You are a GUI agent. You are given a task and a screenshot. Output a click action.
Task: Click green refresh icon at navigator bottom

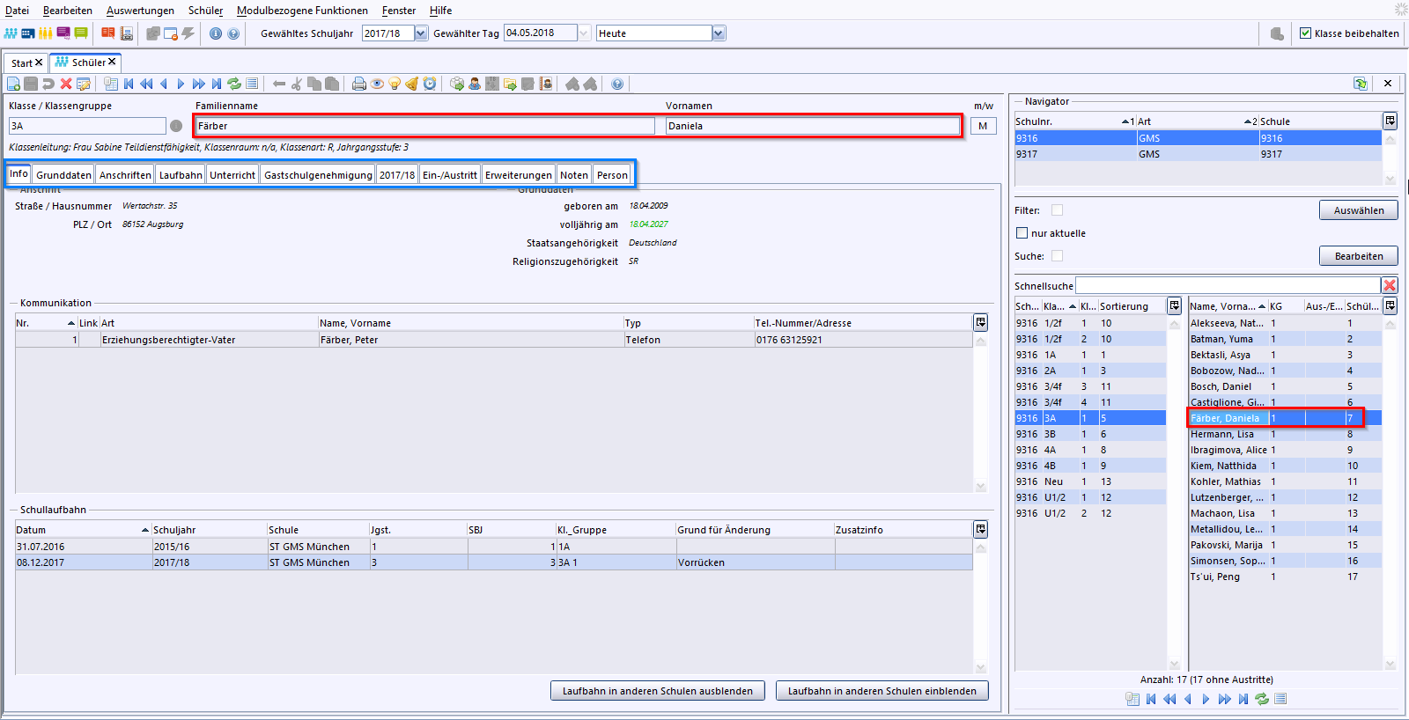point(1262,699)
